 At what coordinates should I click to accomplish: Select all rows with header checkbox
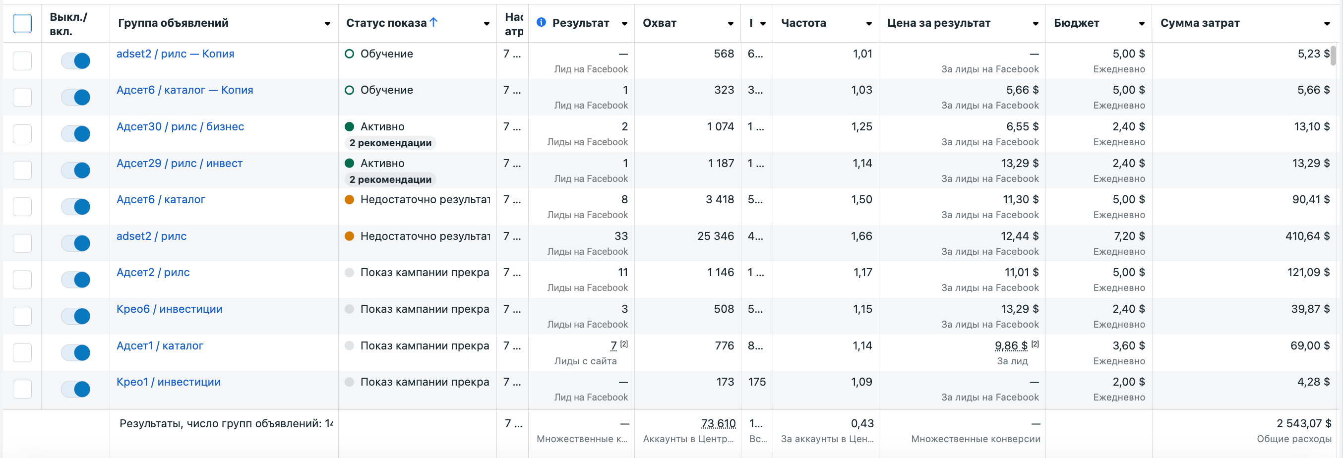click(22, 23)
